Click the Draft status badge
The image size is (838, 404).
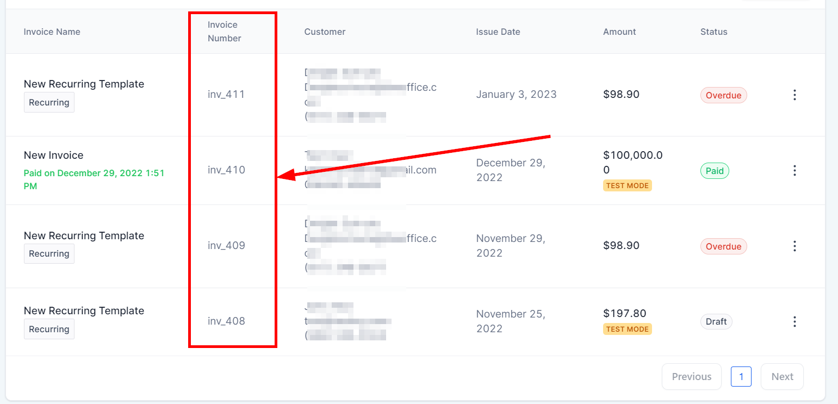point(716,322)
